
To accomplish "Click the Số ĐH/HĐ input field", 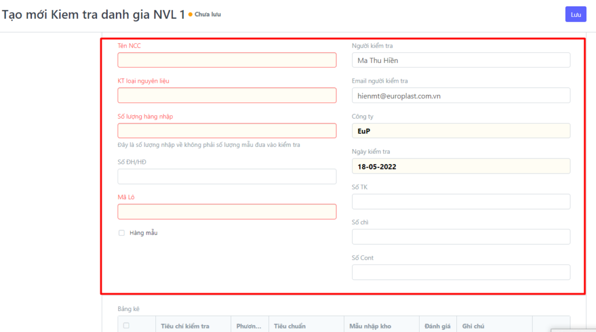I will tap(226, 176).
